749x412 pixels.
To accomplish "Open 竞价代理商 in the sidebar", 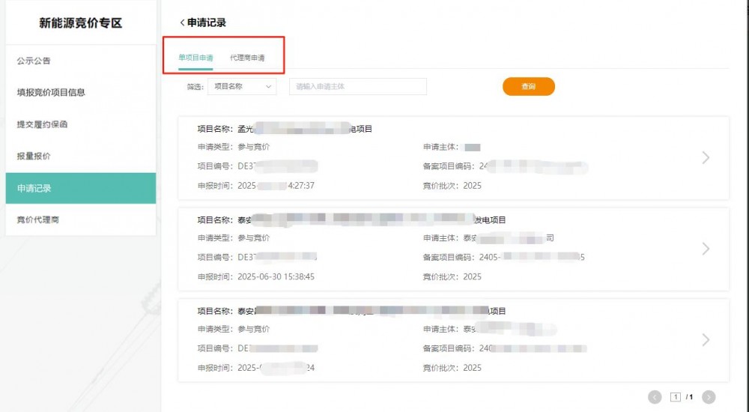I will 37,220.
